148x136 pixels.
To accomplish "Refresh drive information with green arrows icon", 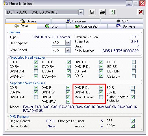I will coord(113,12).
